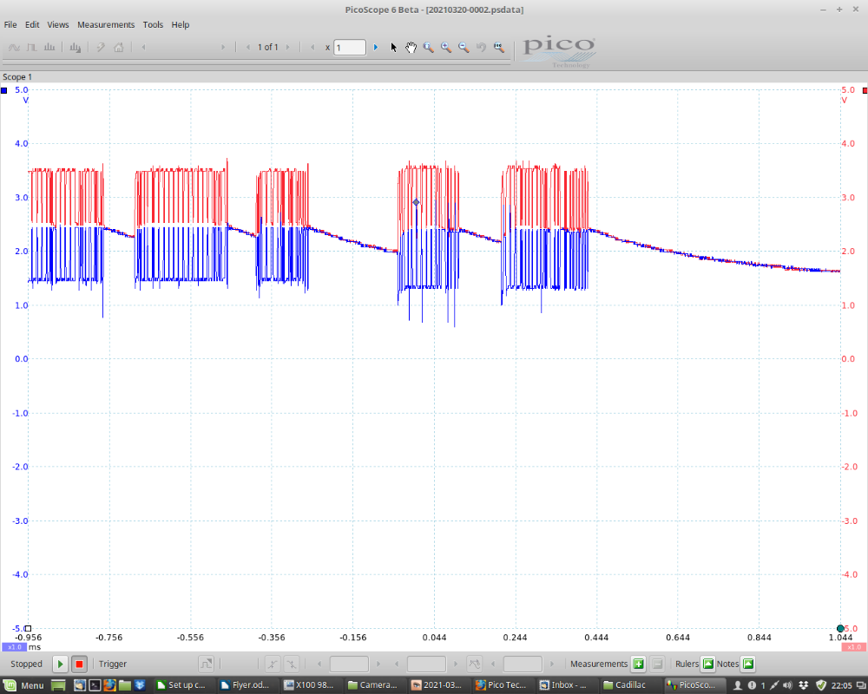The height and width of the screenshot is (694, 868).
Task: Click the zoom out magnifier tool
Action: 464,48
